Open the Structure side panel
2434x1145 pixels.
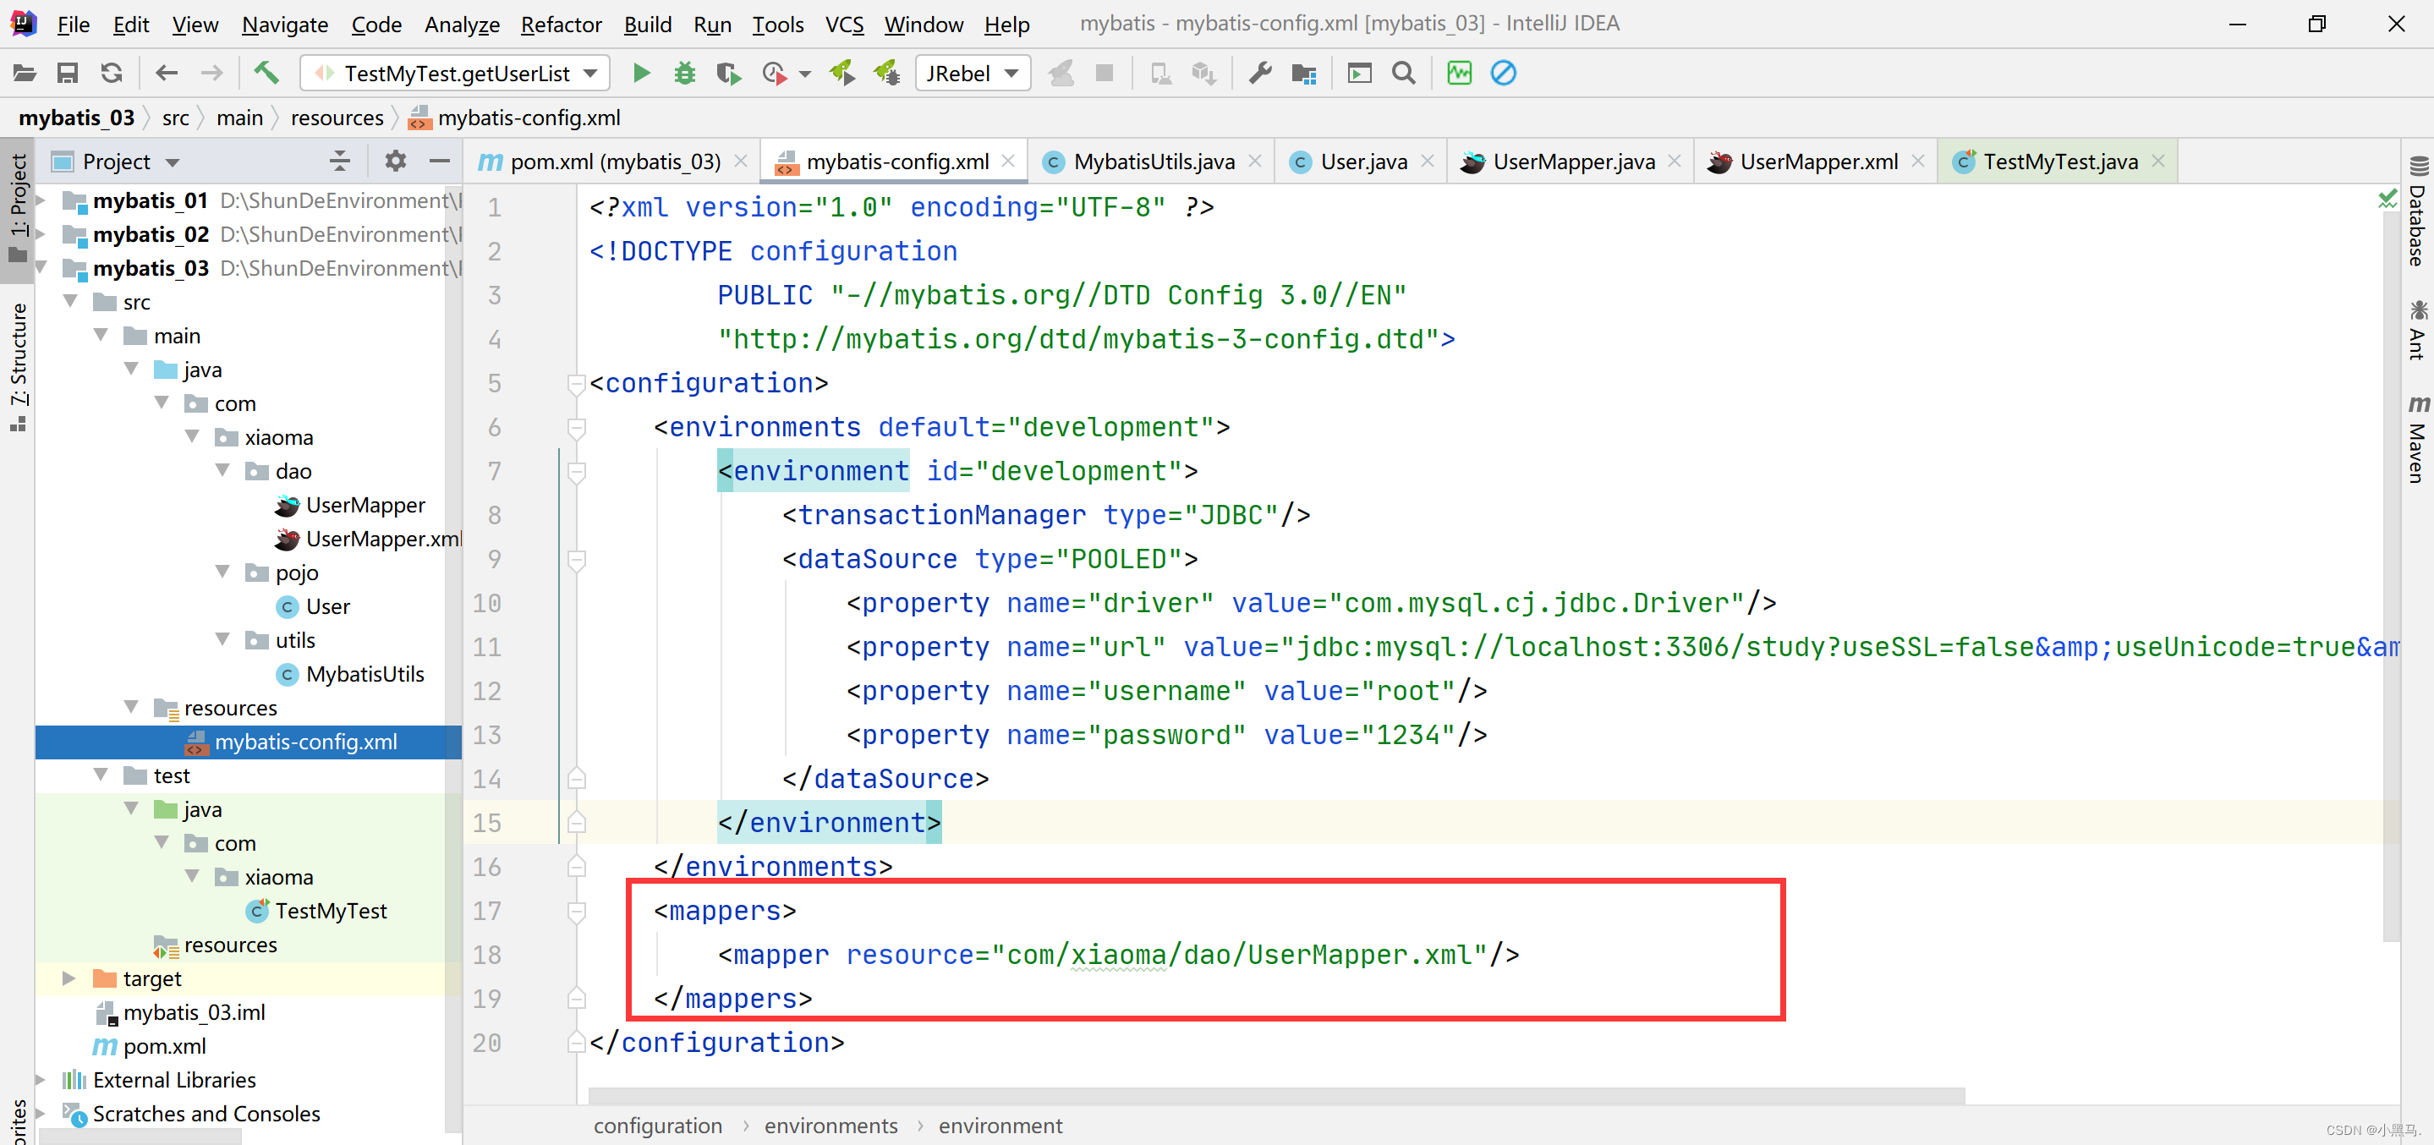(x=18, y=366)
